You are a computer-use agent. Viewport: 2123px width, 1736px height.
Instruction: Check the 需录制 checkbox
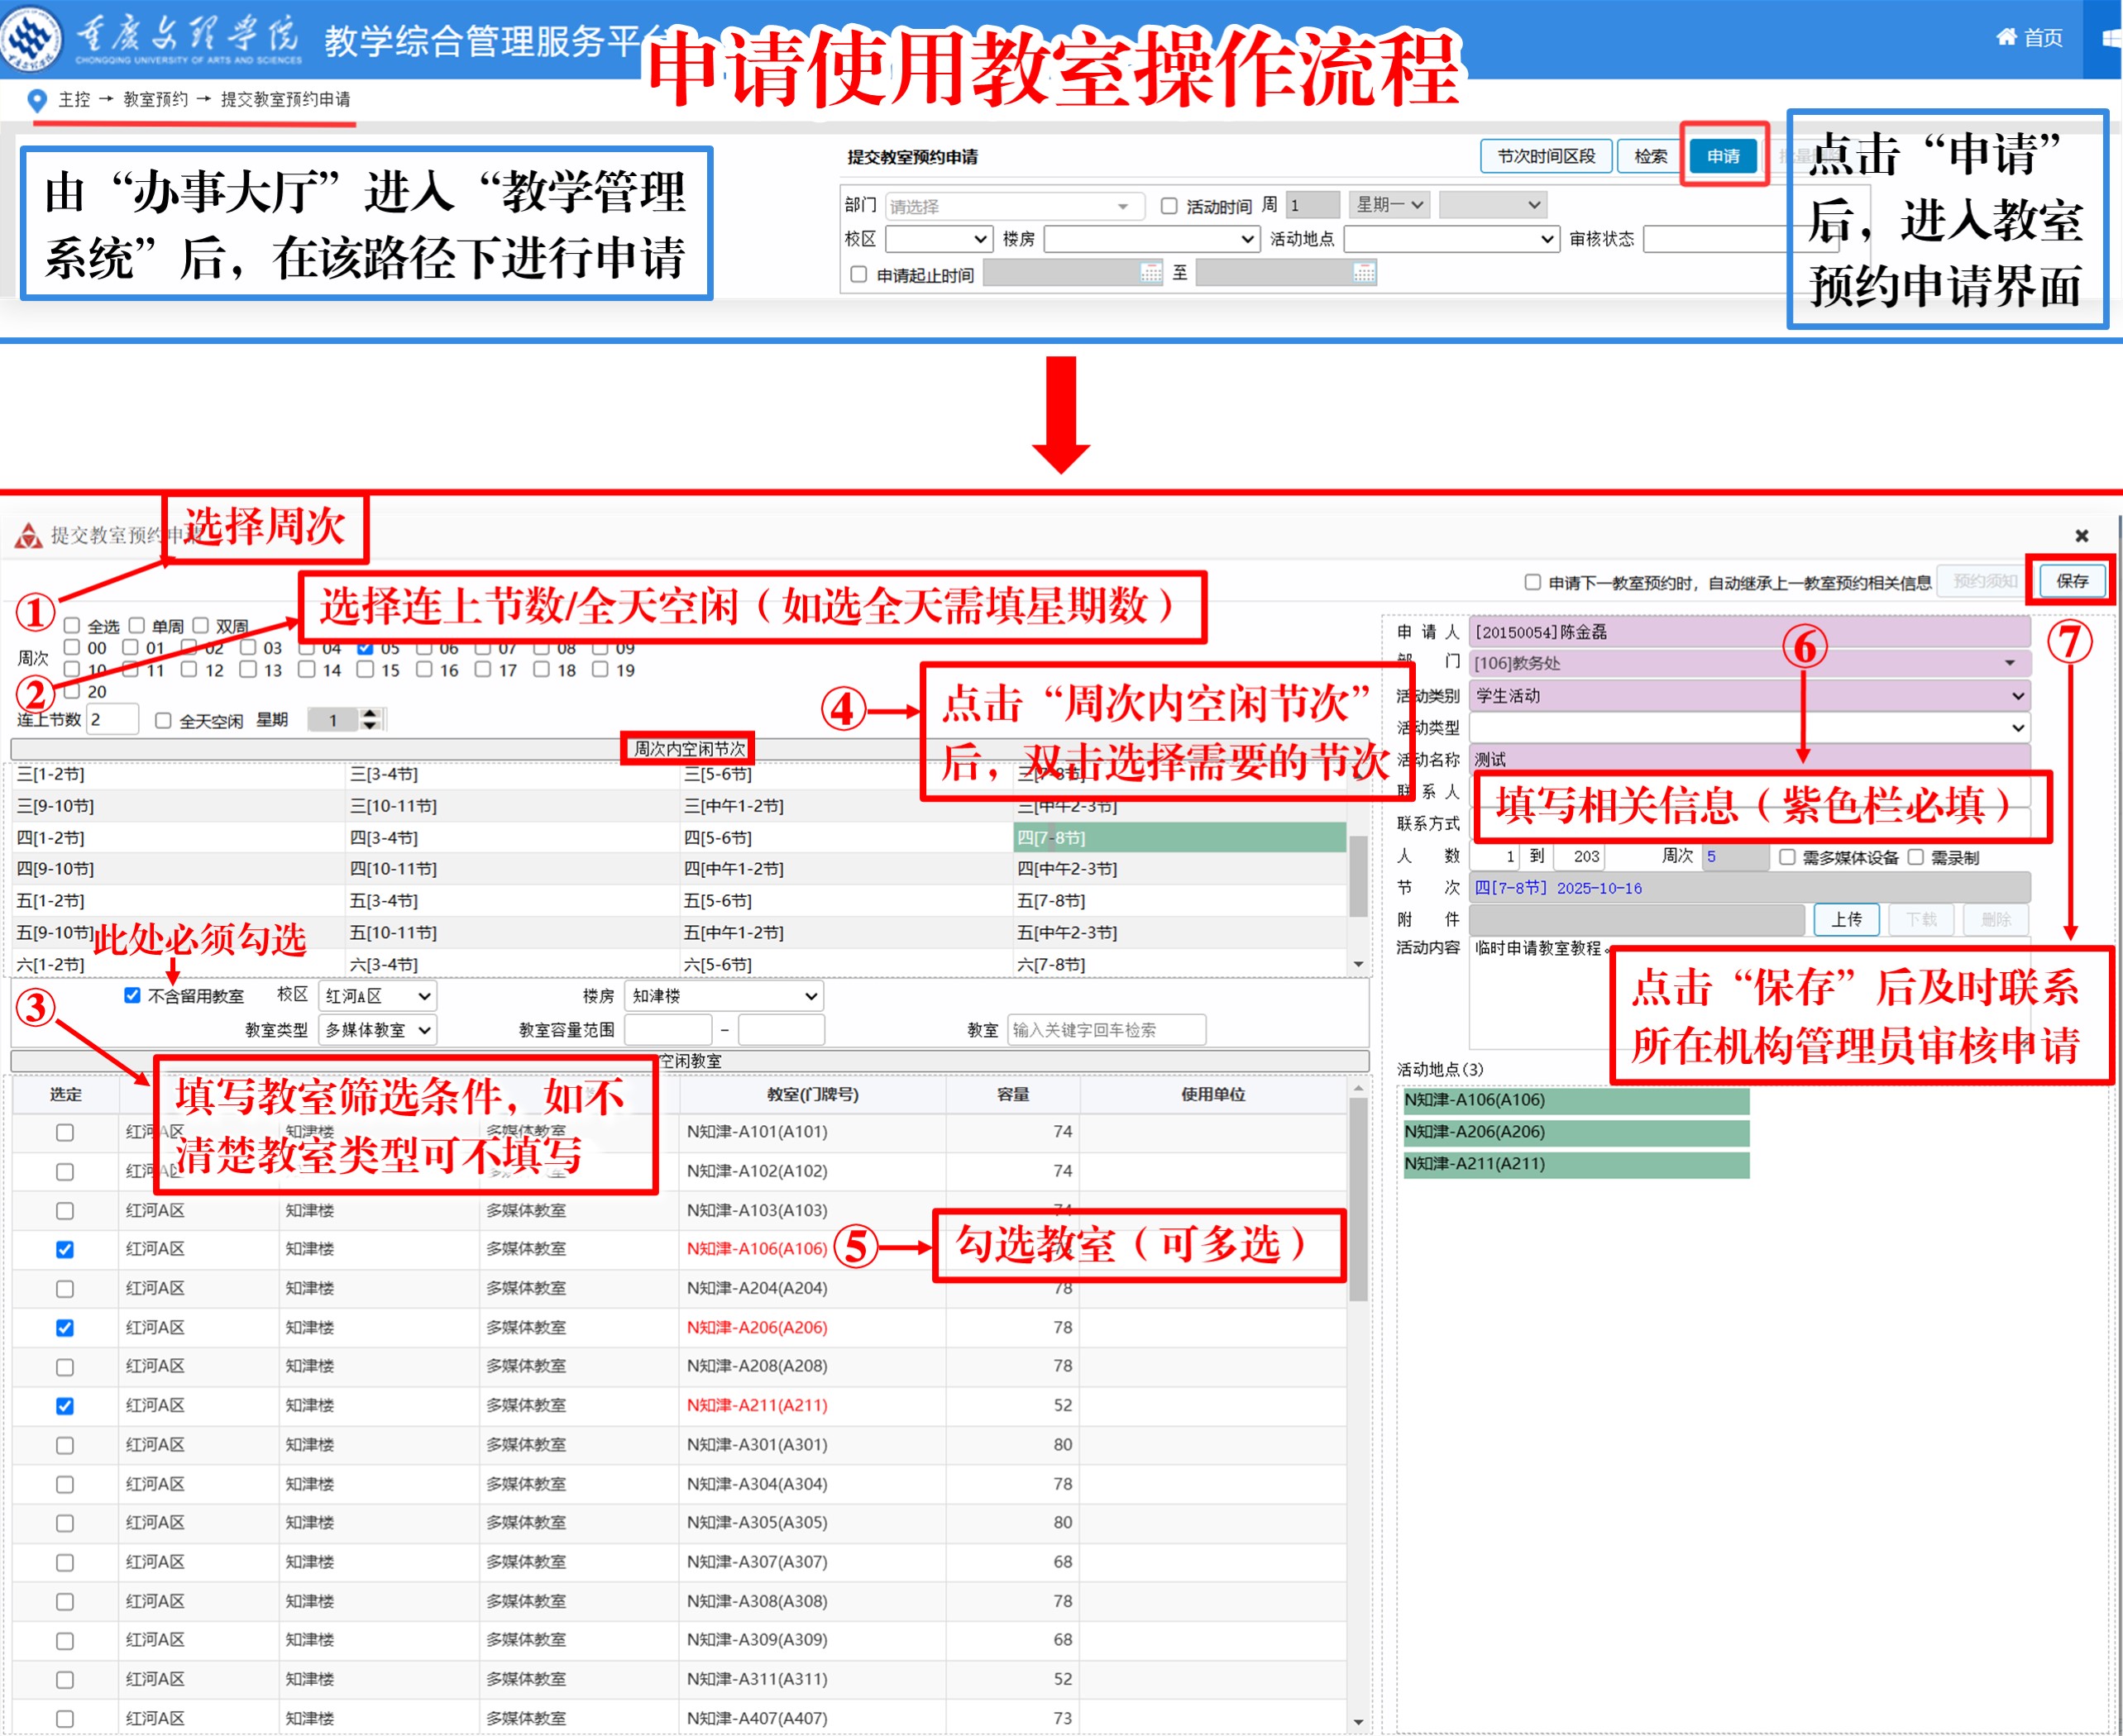(x=1915, y=857)
